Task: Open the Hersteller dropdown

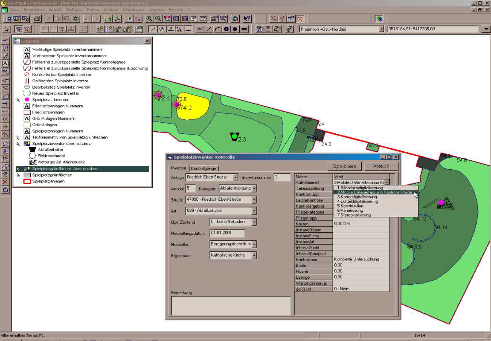Action: pyautogui.click(x=254, y=244)
